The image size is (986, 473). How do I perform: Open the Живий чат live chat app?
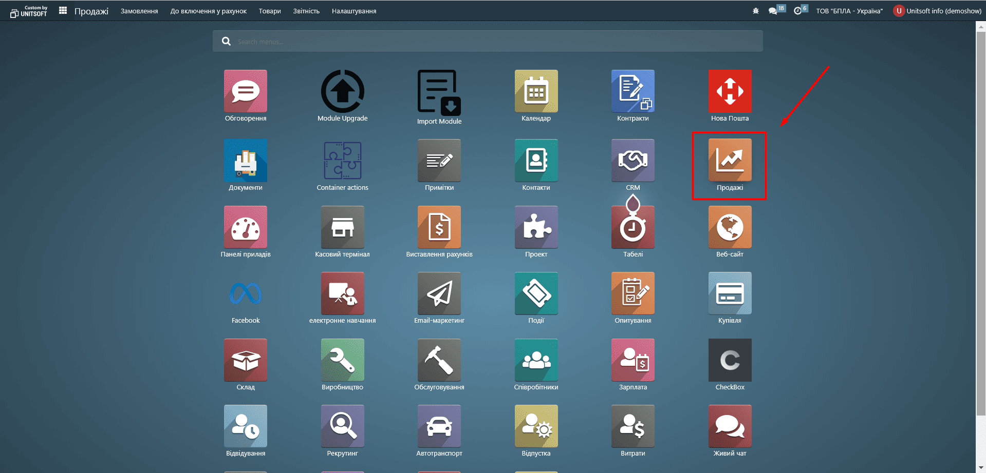pyautogui.click(x=729, y=426)
